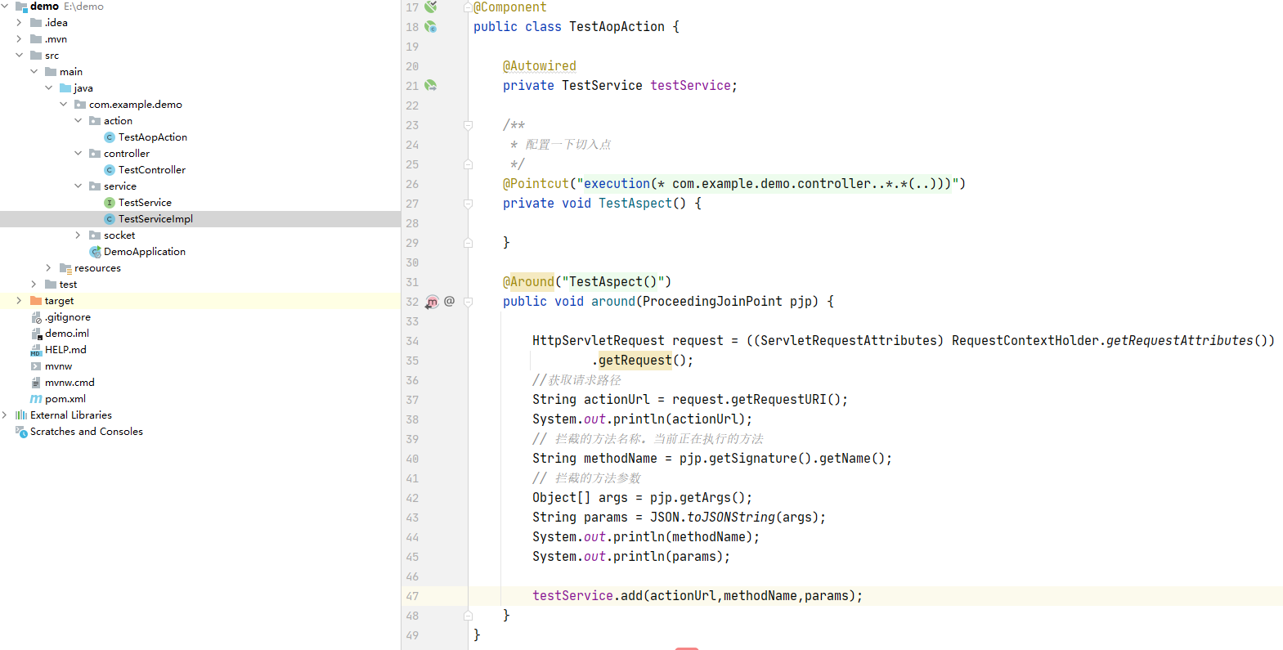Click toJSONString on line 43
This screenshot has width=1283, height=650.
pyautogui.click(x=731, y=518)
